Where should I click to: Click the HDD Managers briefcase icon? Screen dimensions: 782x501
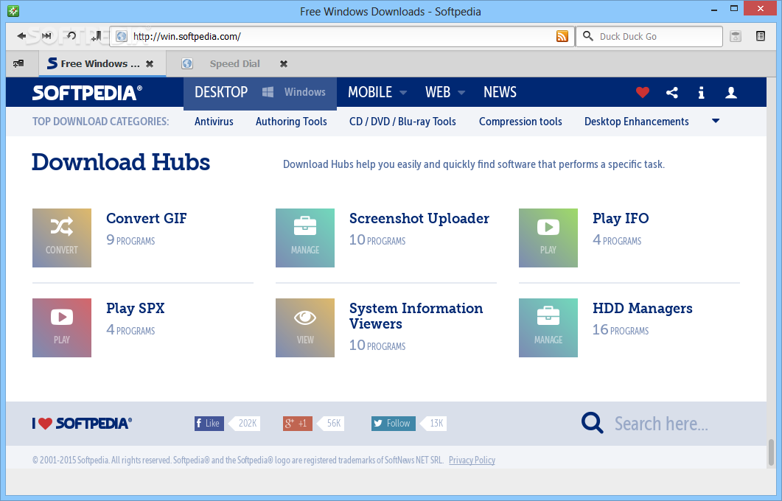tap(548, 328)
